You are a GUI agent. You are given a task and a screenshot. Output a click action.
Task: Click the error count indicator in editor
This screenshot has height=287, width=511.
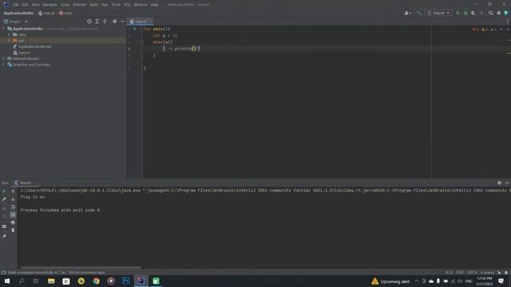tap(476, 29)
